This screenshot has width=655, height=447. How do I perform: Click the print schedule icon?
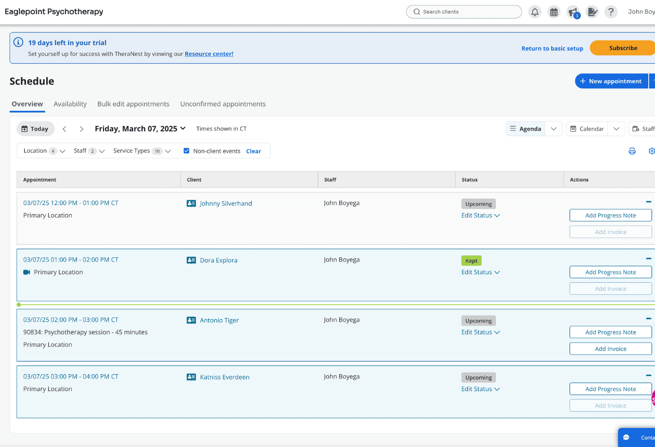[x=632, y=151]
